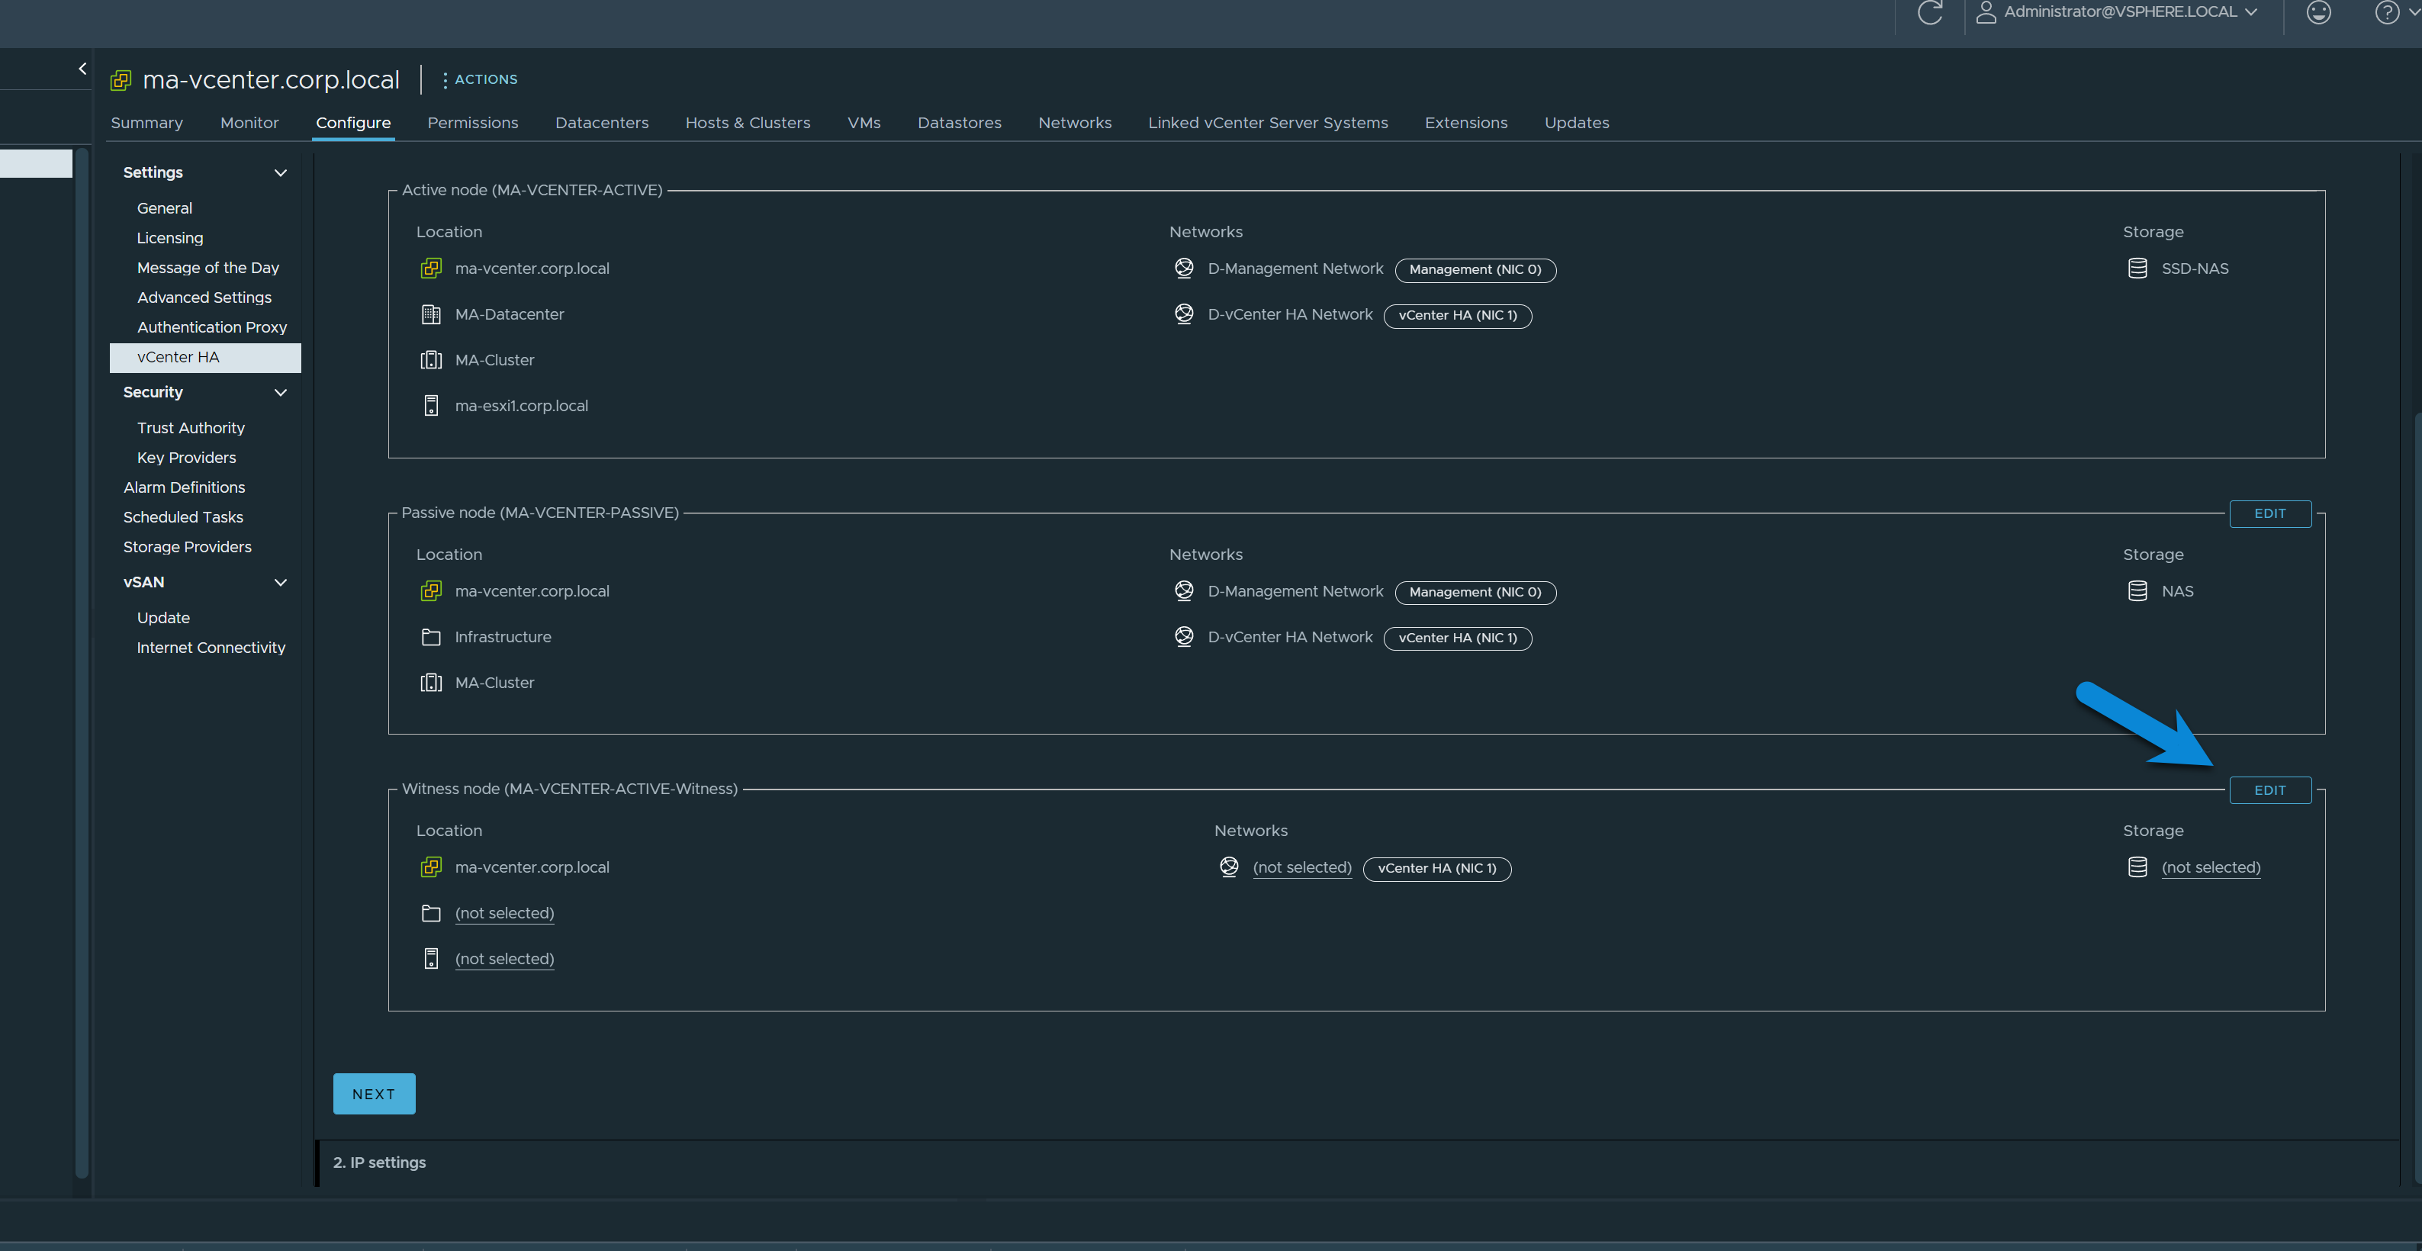Screen dimensions: 2422x1251
Task: Click the NEXT button
Action: point(373,1094)
